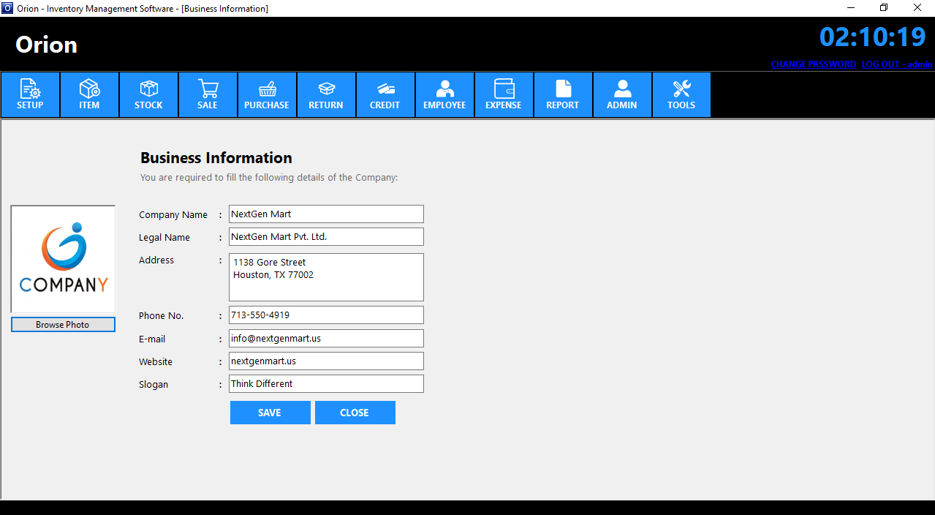Select the ITEM toolbar icon
This screenshot has height=515, width=935.
point(89,94)
